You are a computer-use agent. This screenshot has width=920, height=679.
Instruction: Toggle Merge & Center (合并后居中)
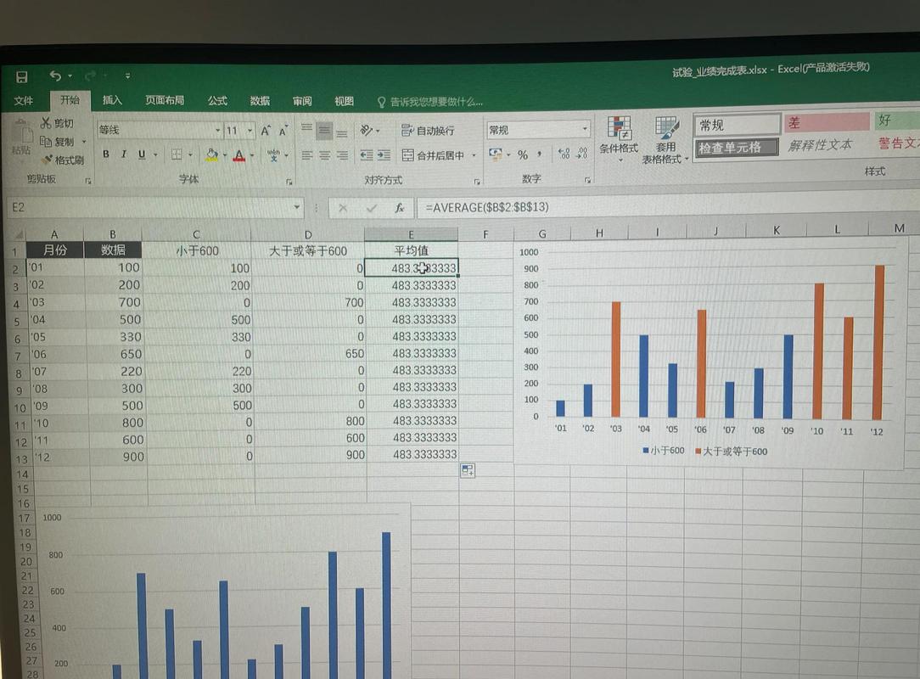(x=434, y=155)
